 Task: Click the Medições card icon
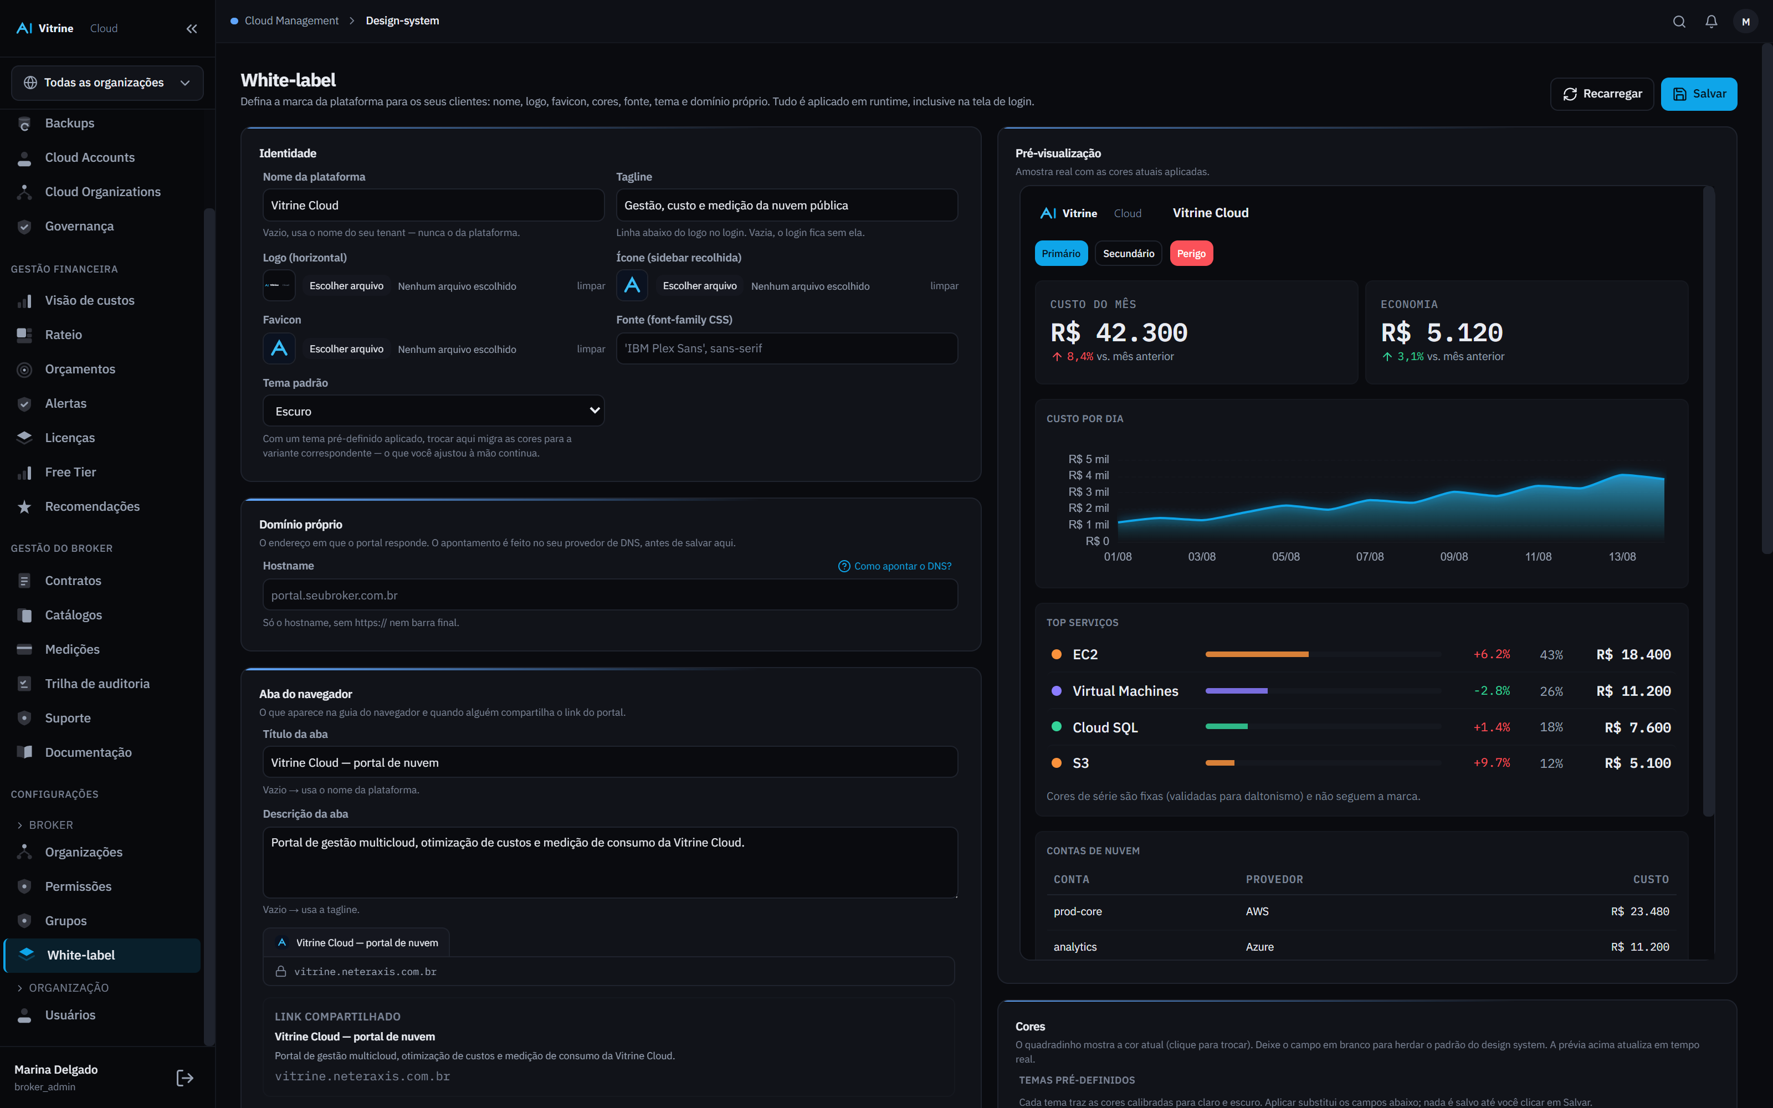coord(24,649)
